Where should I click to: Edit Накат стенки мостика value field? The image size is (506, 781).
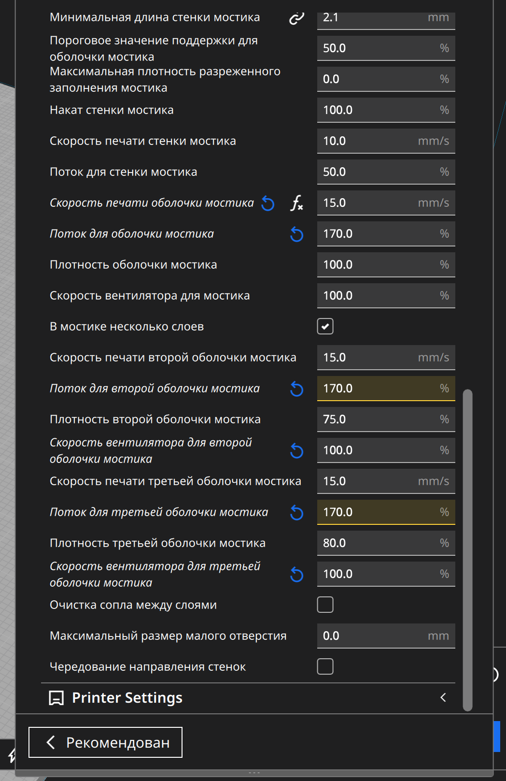point(377,110)
